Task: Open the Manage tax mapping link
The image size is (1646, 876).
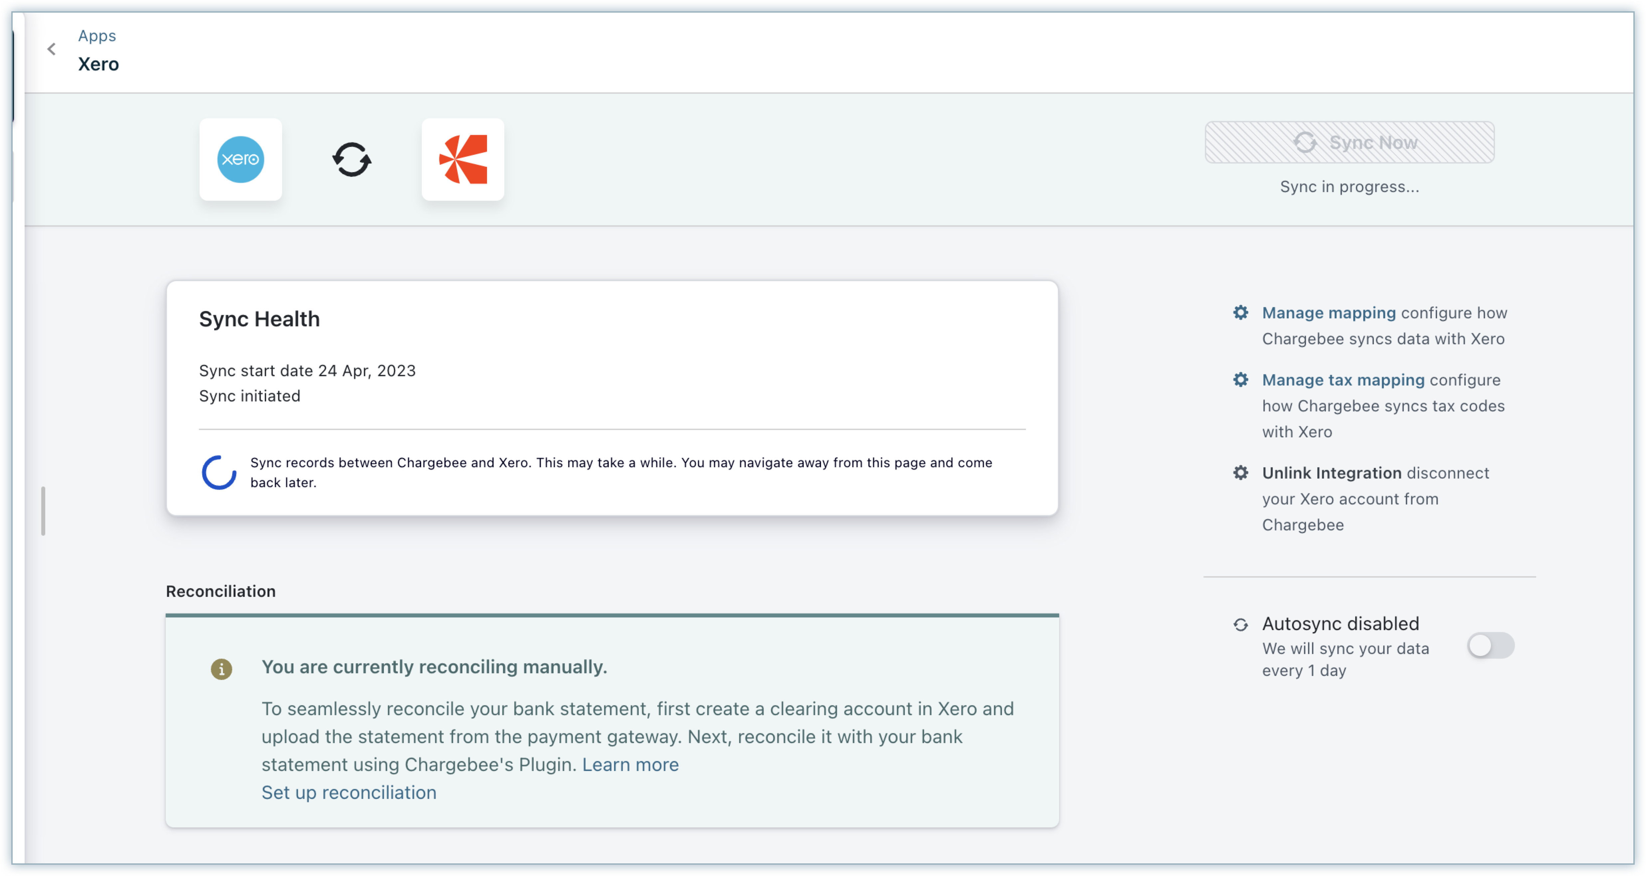Action: tap(1343, 379)
